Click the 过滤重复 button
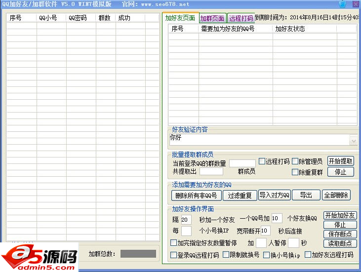361x272 pixels. click(240, 195)
